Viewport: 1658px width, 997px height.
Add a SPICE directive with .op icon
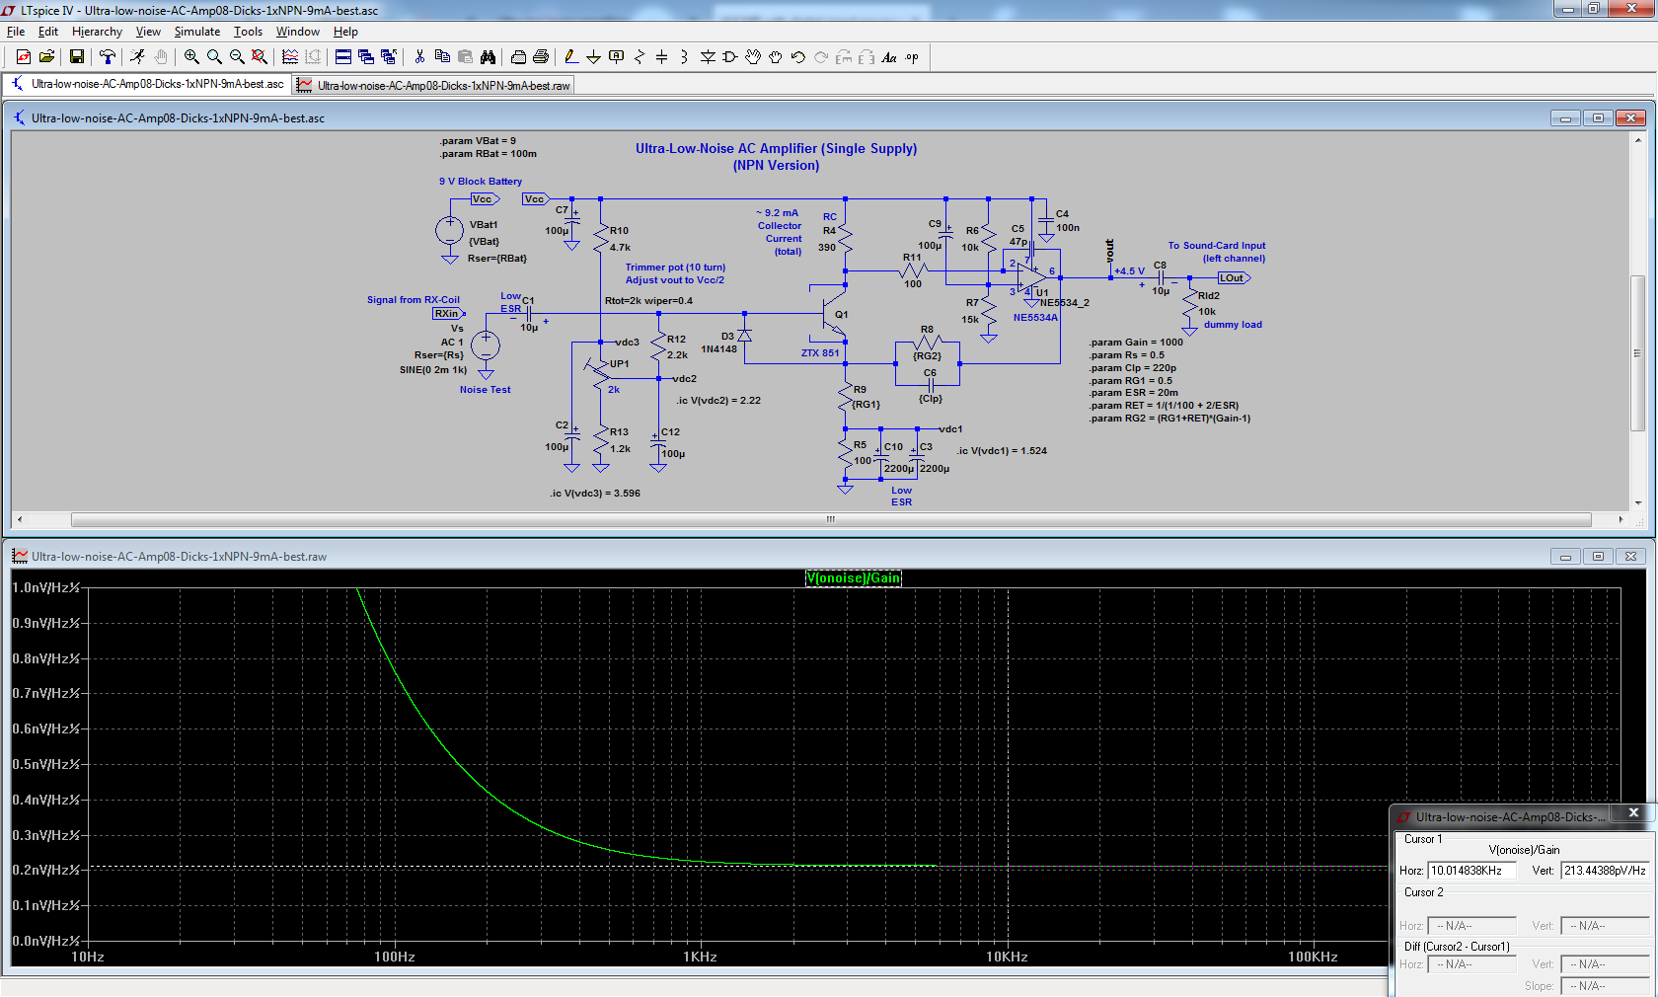tap(912, 57)
